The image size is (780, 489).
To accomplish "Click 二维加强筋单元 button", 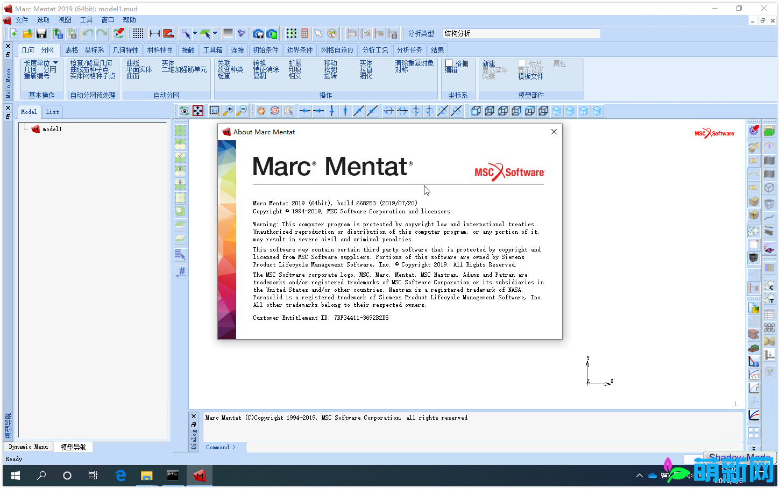I will [184, 70].
